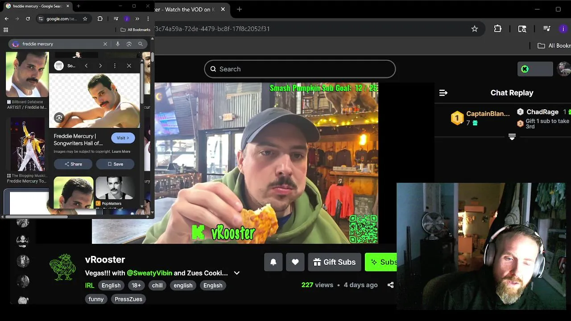The width and height of the screenshot is (571, 321).
Task: Open @SweatyVibin mention link
Action: [x=149, y=273]
